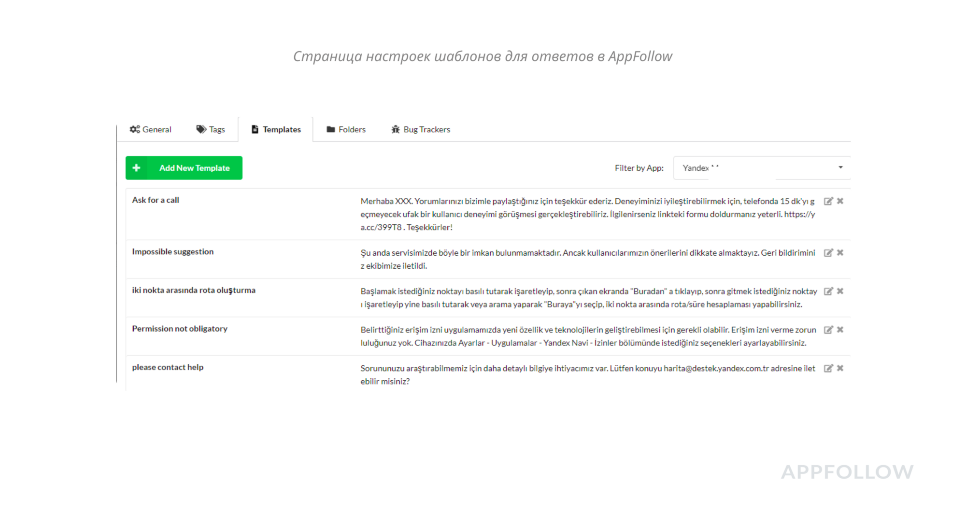Select the "Ask for a call" template name
Viewport: 966px width, 511px height.
click(x=156, y=200)
